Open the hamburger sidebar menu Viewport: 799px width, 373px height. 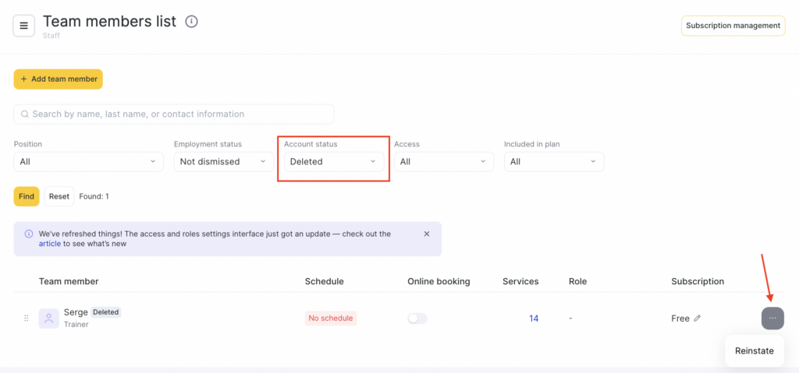(24, 26)
